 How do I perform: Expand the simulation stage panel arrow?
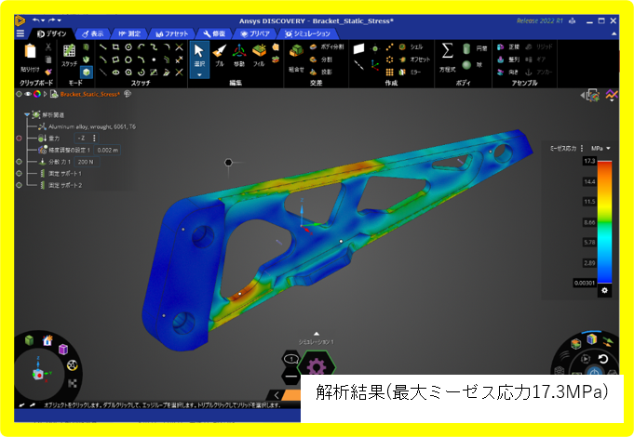(x=317, y=334)
